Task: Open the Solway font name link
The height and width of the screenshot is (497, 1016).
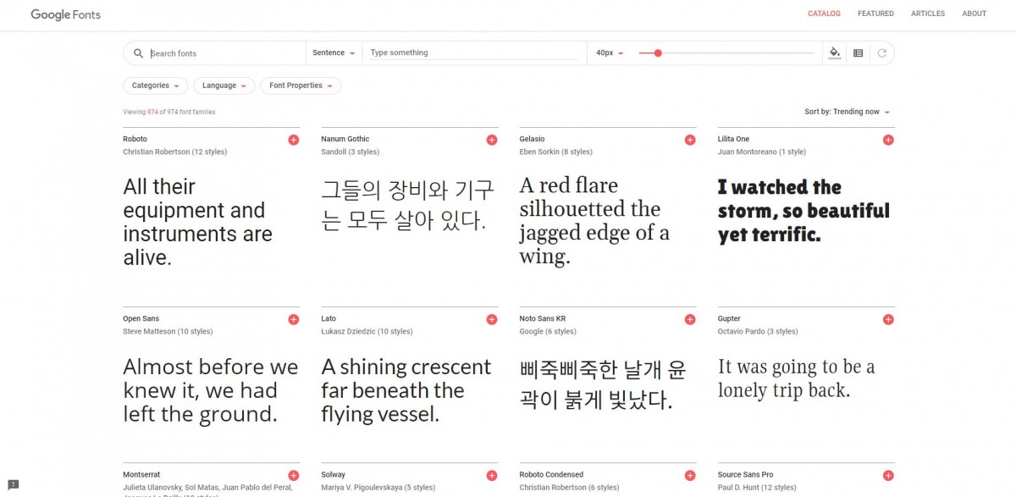Action: 334,475
